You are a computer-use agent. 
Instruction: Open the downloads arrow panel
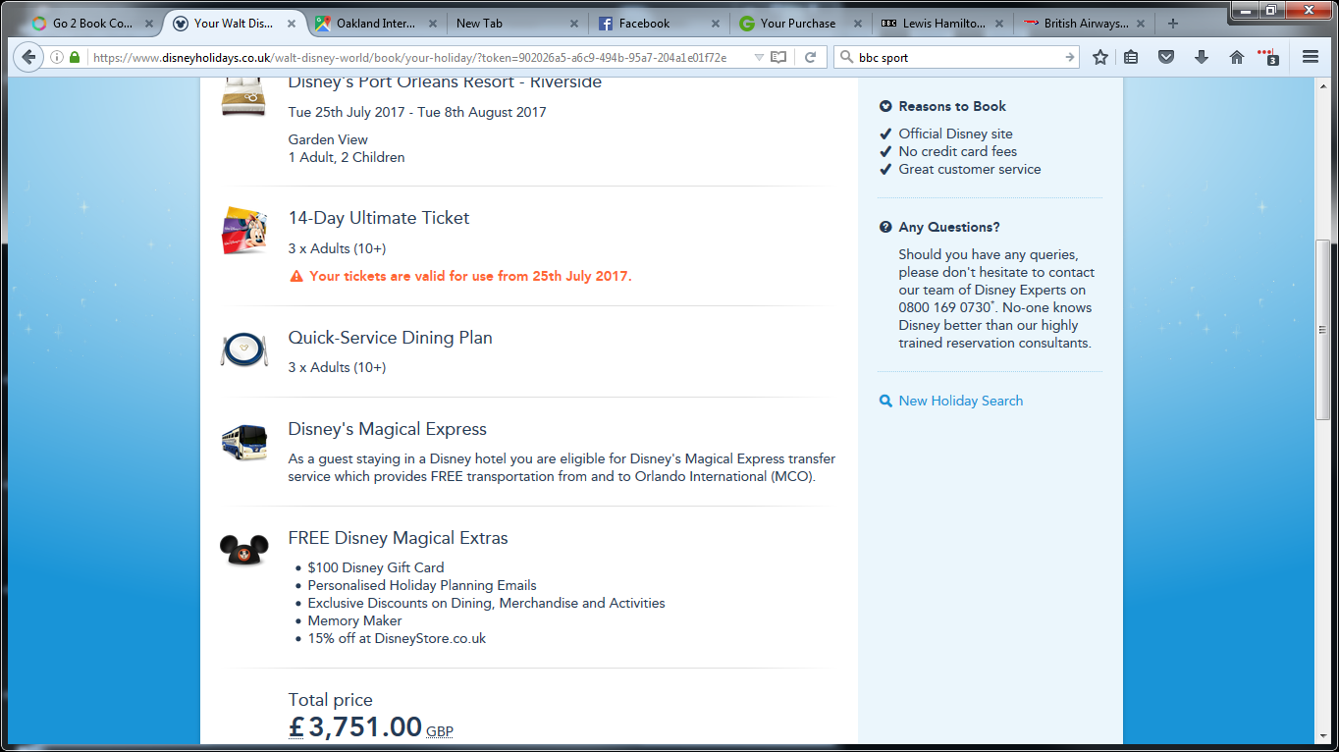(x=1202, y=57)
